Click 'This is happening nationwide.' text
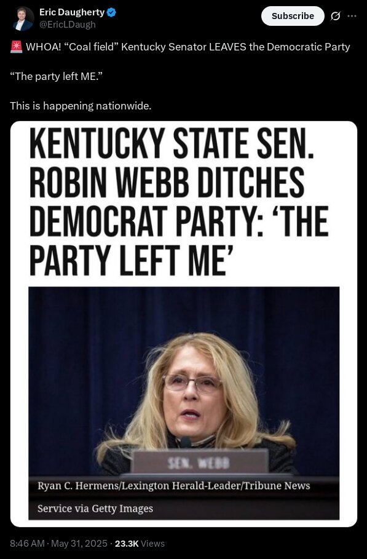The height and width of the screenshot is (559, 367). 81,106
